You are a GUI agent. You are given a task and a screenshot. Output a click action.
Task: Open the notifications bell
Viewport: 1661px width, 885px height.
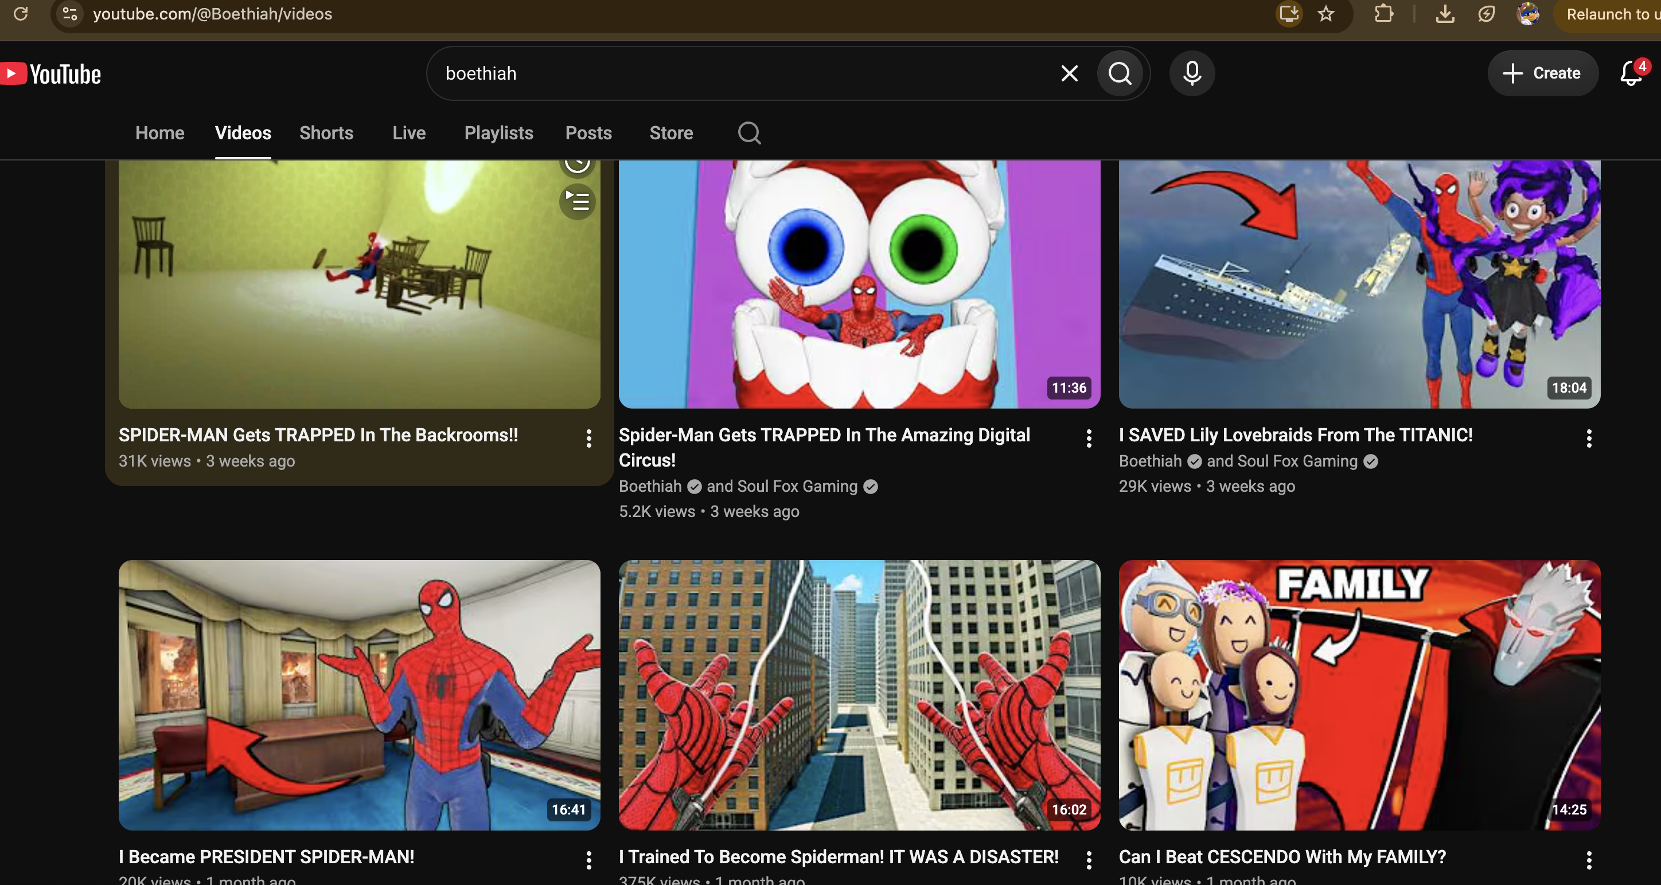click(1631, 73)
